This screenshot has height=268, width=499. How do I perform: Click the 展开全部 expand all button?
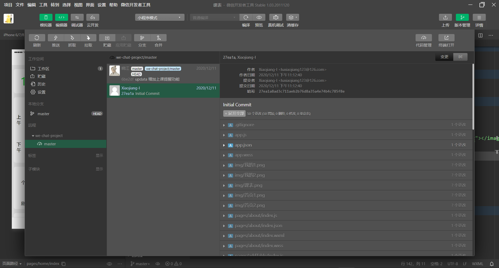click(x=234, y=114)
